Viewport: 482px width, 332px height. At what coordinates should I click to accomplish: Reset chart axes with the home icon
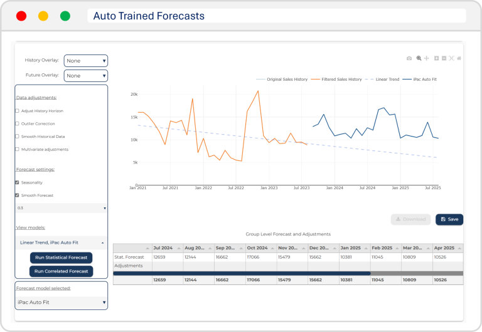point(459,58)
